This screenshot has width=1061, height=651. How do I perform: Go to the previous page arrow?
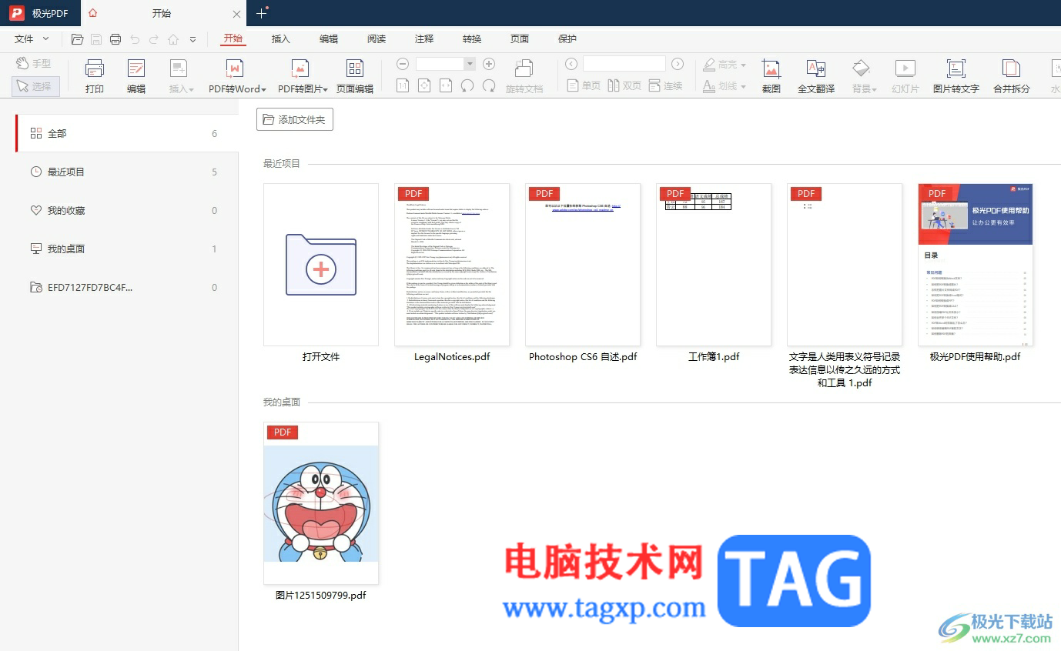click(x=571, y=64)
